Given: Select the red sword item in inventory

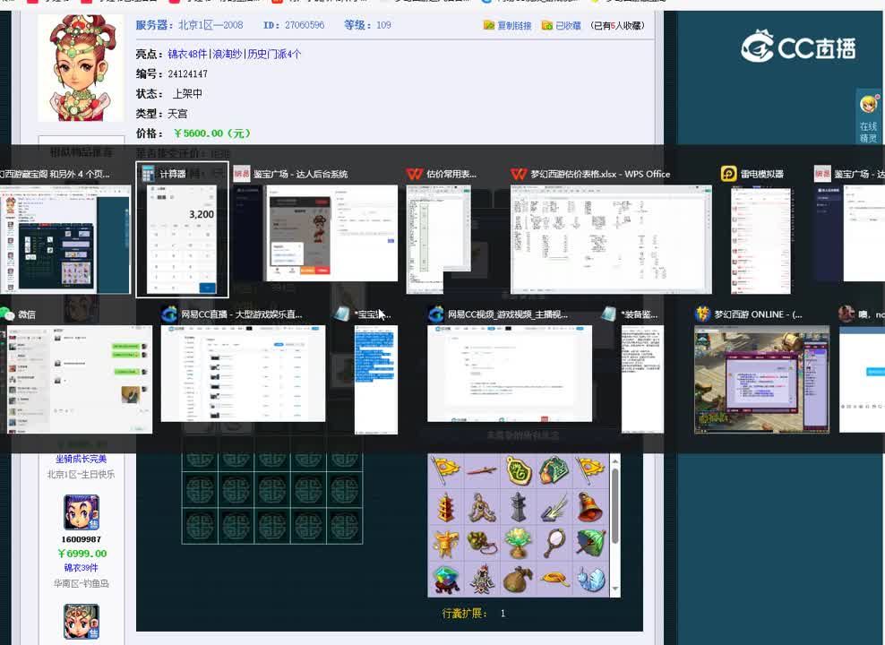Looking at the screenshot, I should click(481, 470).
